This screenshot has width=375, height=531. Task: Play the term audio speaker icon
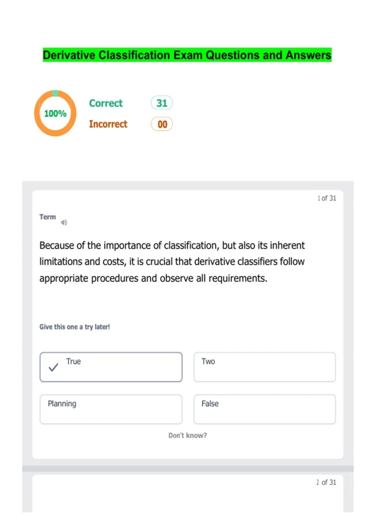pyautogui.click(x=64, y=222)
